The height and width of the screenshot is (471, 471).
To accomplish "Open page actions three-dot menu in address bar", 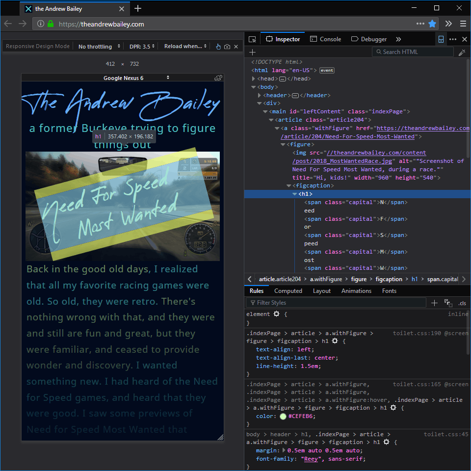I will pos(420,24).
